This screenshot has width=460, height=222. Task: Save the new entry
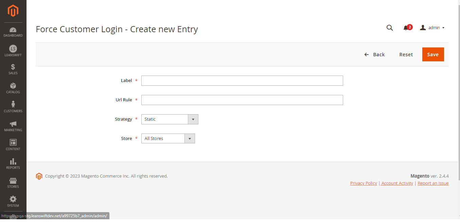tap(433, 54)
